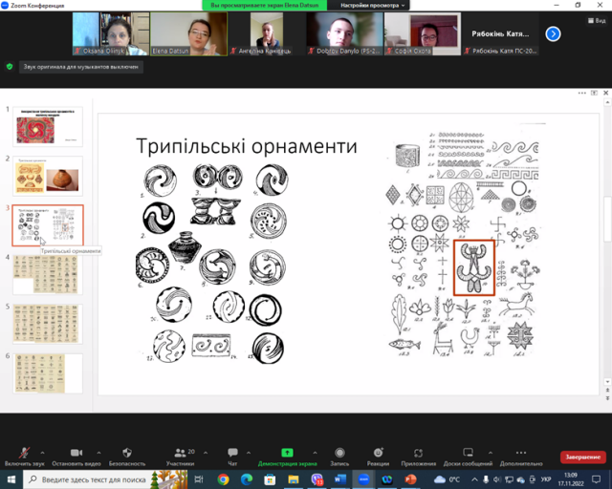Click the Остановить видео camera icon
Viewport: 612px width, 489px height.
[76, 452]
